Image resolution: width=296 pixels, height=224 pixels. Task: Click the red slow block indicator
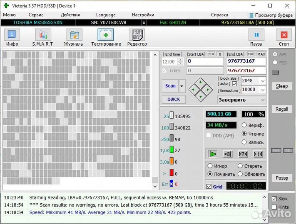[172, 172]
